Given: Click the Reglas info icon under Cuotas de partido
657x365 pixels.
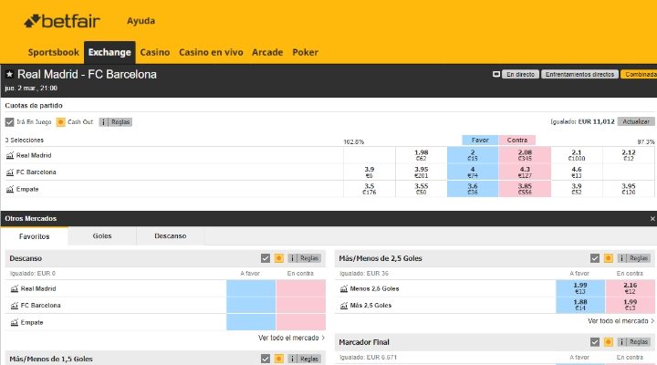Looking at the screenshot, I should 104,121.
